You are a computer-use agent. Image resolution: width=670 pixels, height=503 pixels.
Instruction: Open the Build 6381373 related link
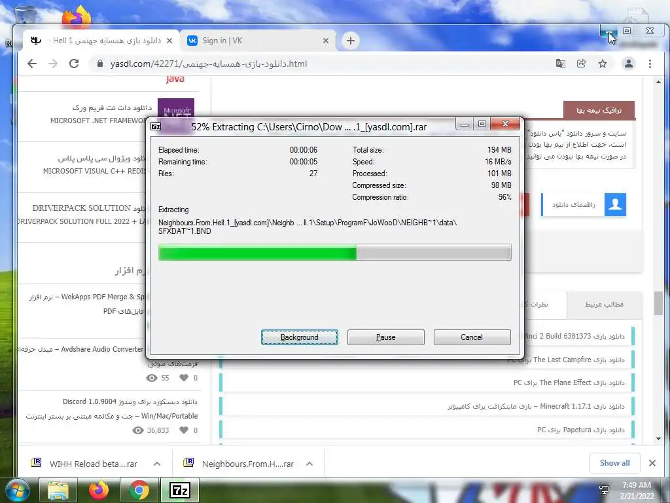pos(574,336)
